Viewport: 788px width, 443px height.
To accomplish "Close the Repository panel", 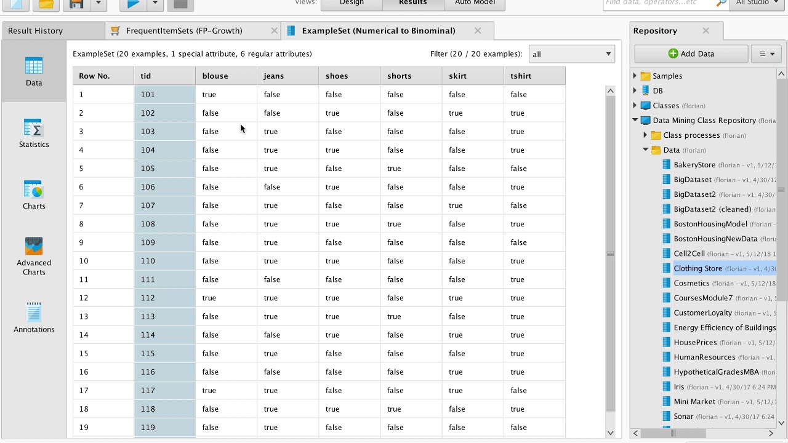I will point(706,31).
